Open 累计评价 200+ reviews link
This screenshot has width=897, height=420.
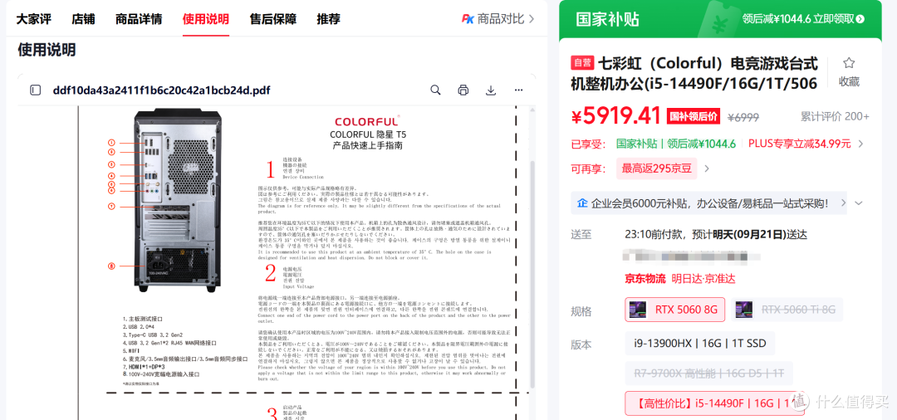[836, 116]
